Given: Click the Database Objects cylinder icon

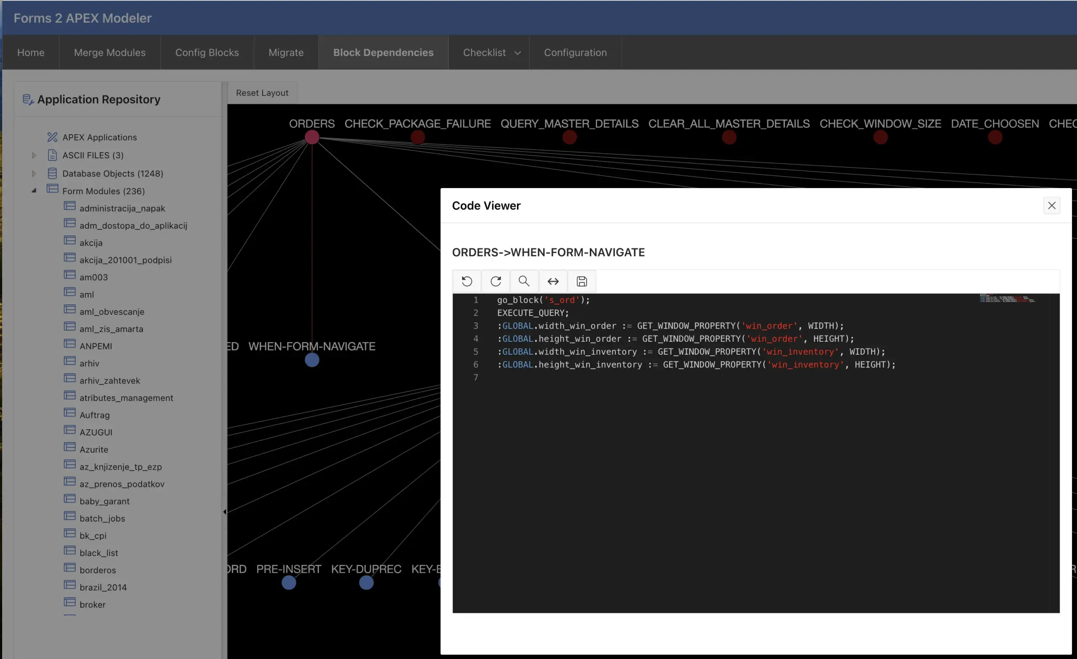Looking at the screenshot, I should click(52, 173).
